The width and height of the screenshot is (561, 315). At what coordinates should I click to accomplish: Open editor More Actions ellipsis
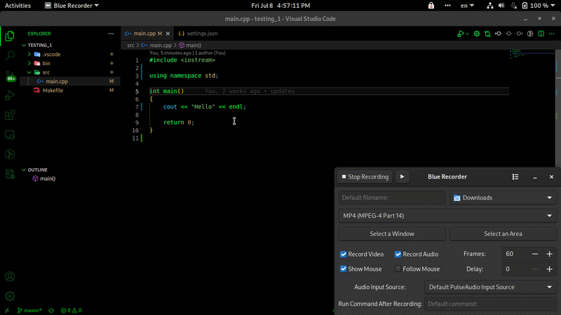click(x=552, y=34)
